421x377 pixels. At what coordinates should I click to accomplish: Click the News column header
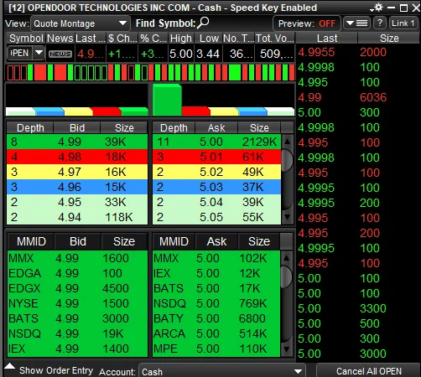(60, 39)
